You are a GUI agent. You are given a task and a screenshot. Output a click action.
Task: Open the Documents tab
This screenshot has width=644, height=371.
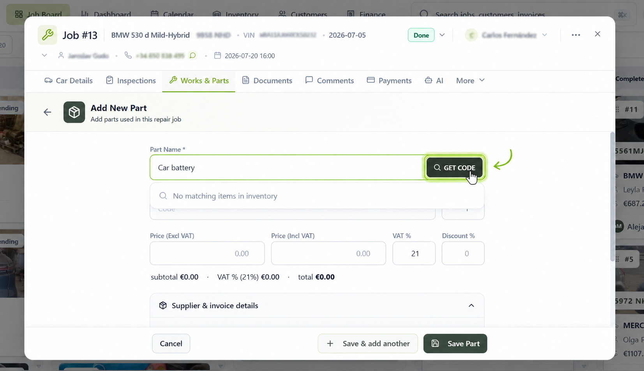coord(267,80)
